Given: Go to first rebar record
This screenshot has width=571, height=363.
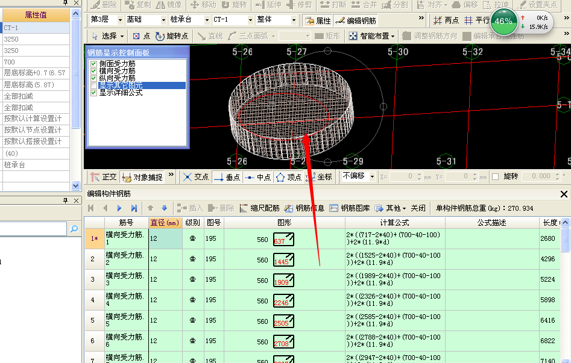Looking at the screenshot, I should pos(91,208).
